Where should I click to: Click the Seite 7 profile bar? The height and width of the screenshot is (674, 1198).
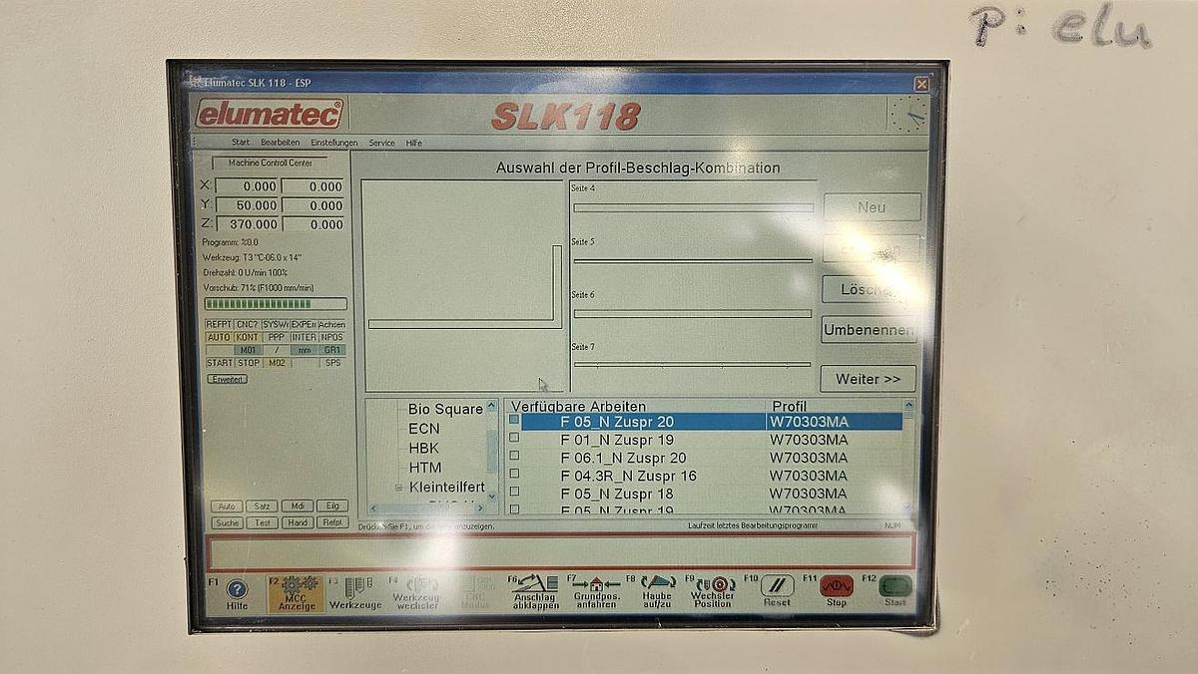tap(692, 364)
